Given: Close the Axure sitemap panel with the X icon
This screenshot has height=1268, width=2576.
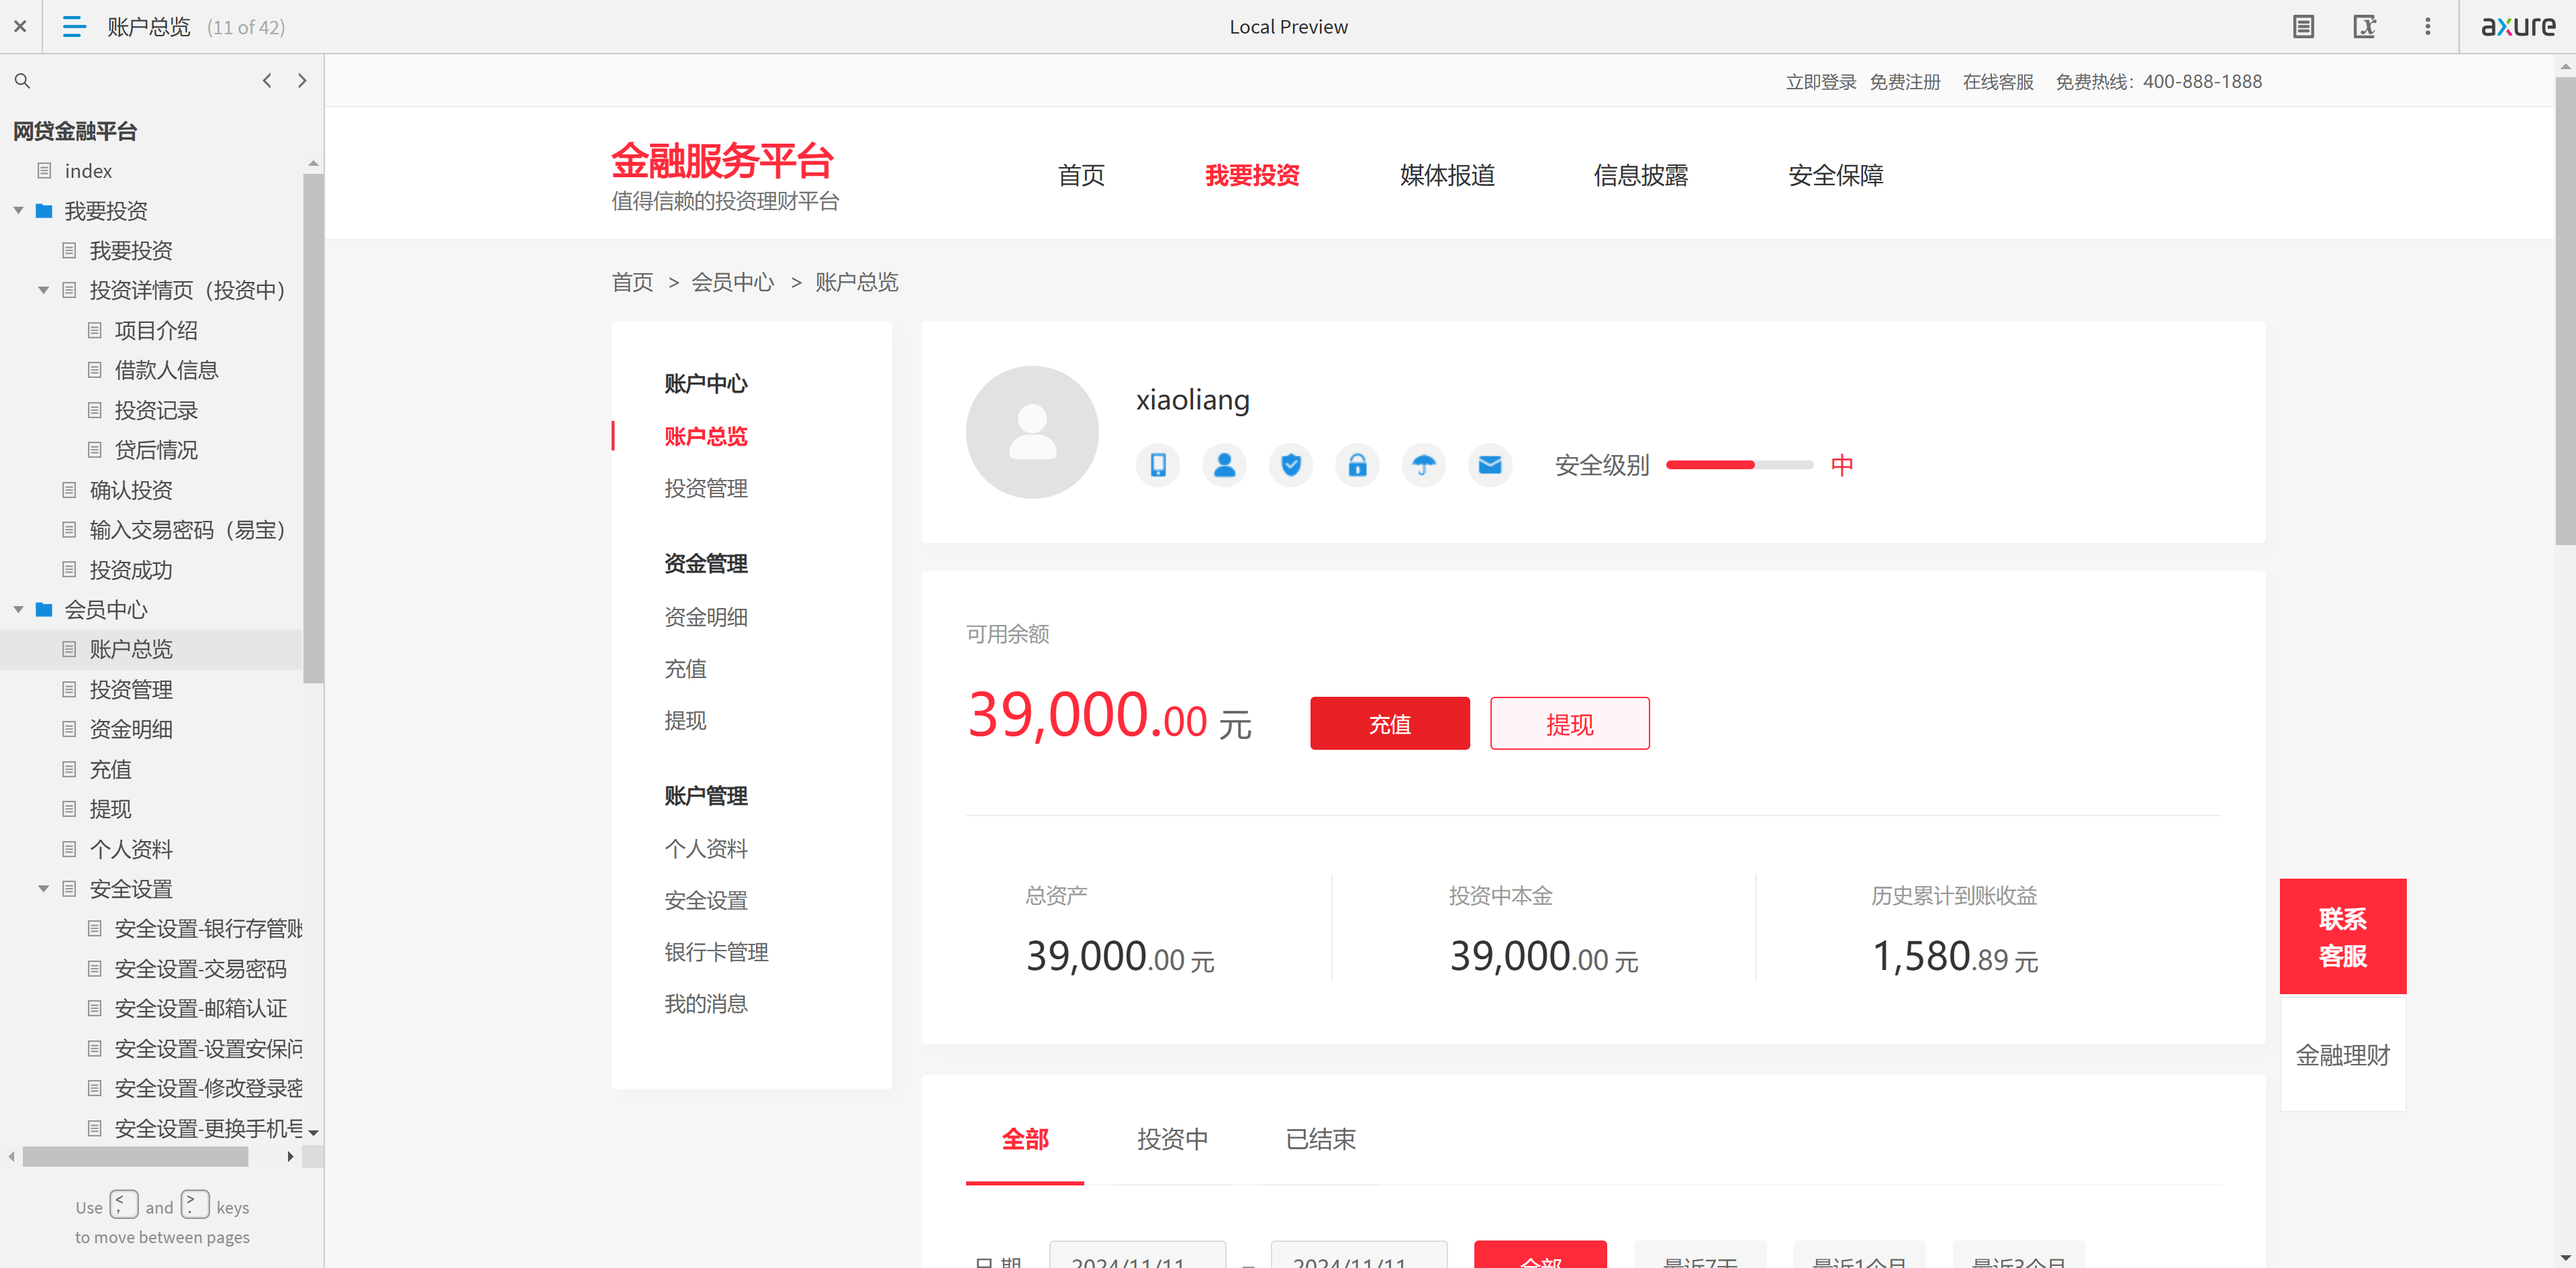Looking at the screenshot, I should (x=20, y=27).
